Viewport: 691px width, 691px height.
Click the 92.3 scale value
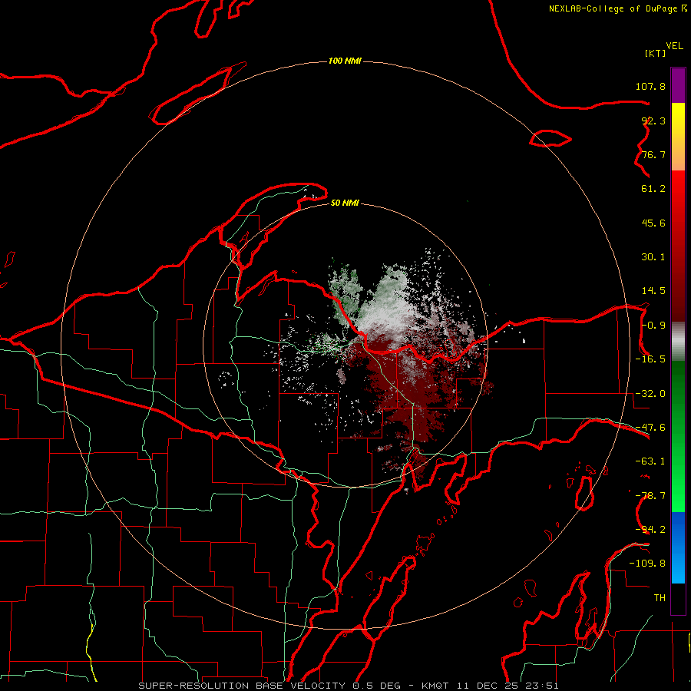(x=653, y=121)
